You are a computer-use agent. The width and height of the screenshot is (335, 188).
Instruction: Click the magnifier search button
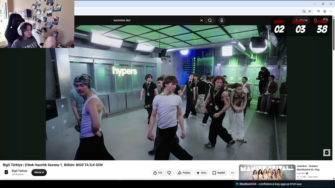[x=210, y=20]
